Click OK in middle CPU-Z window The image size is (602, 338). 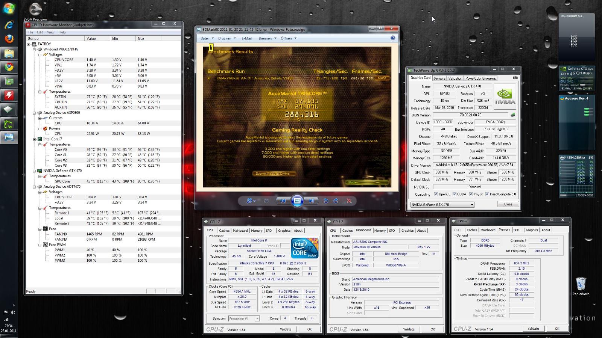click(433, 329)
